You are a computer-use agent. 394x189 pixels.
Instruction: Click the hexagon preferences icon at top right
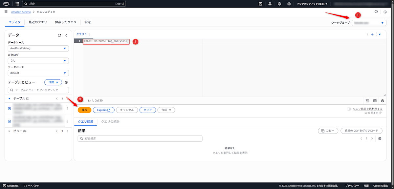coord(385,12)
